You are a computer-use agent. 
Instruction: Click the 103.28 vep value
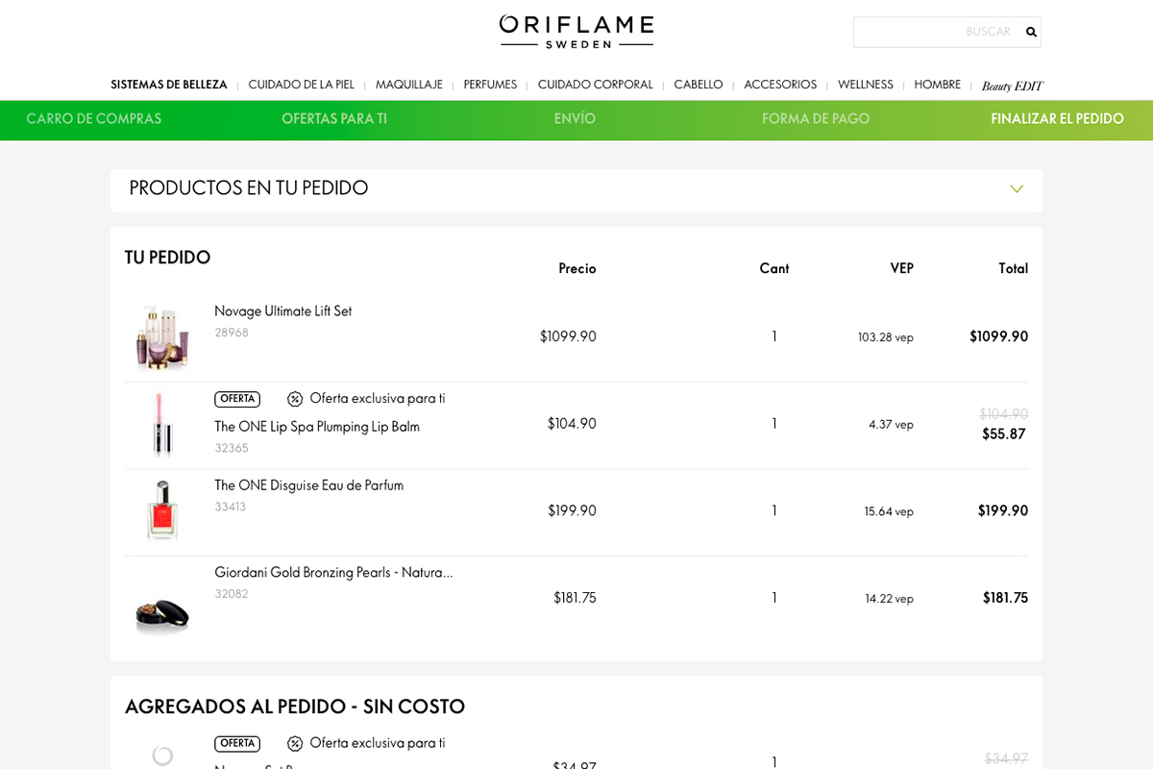pos(886,337)
